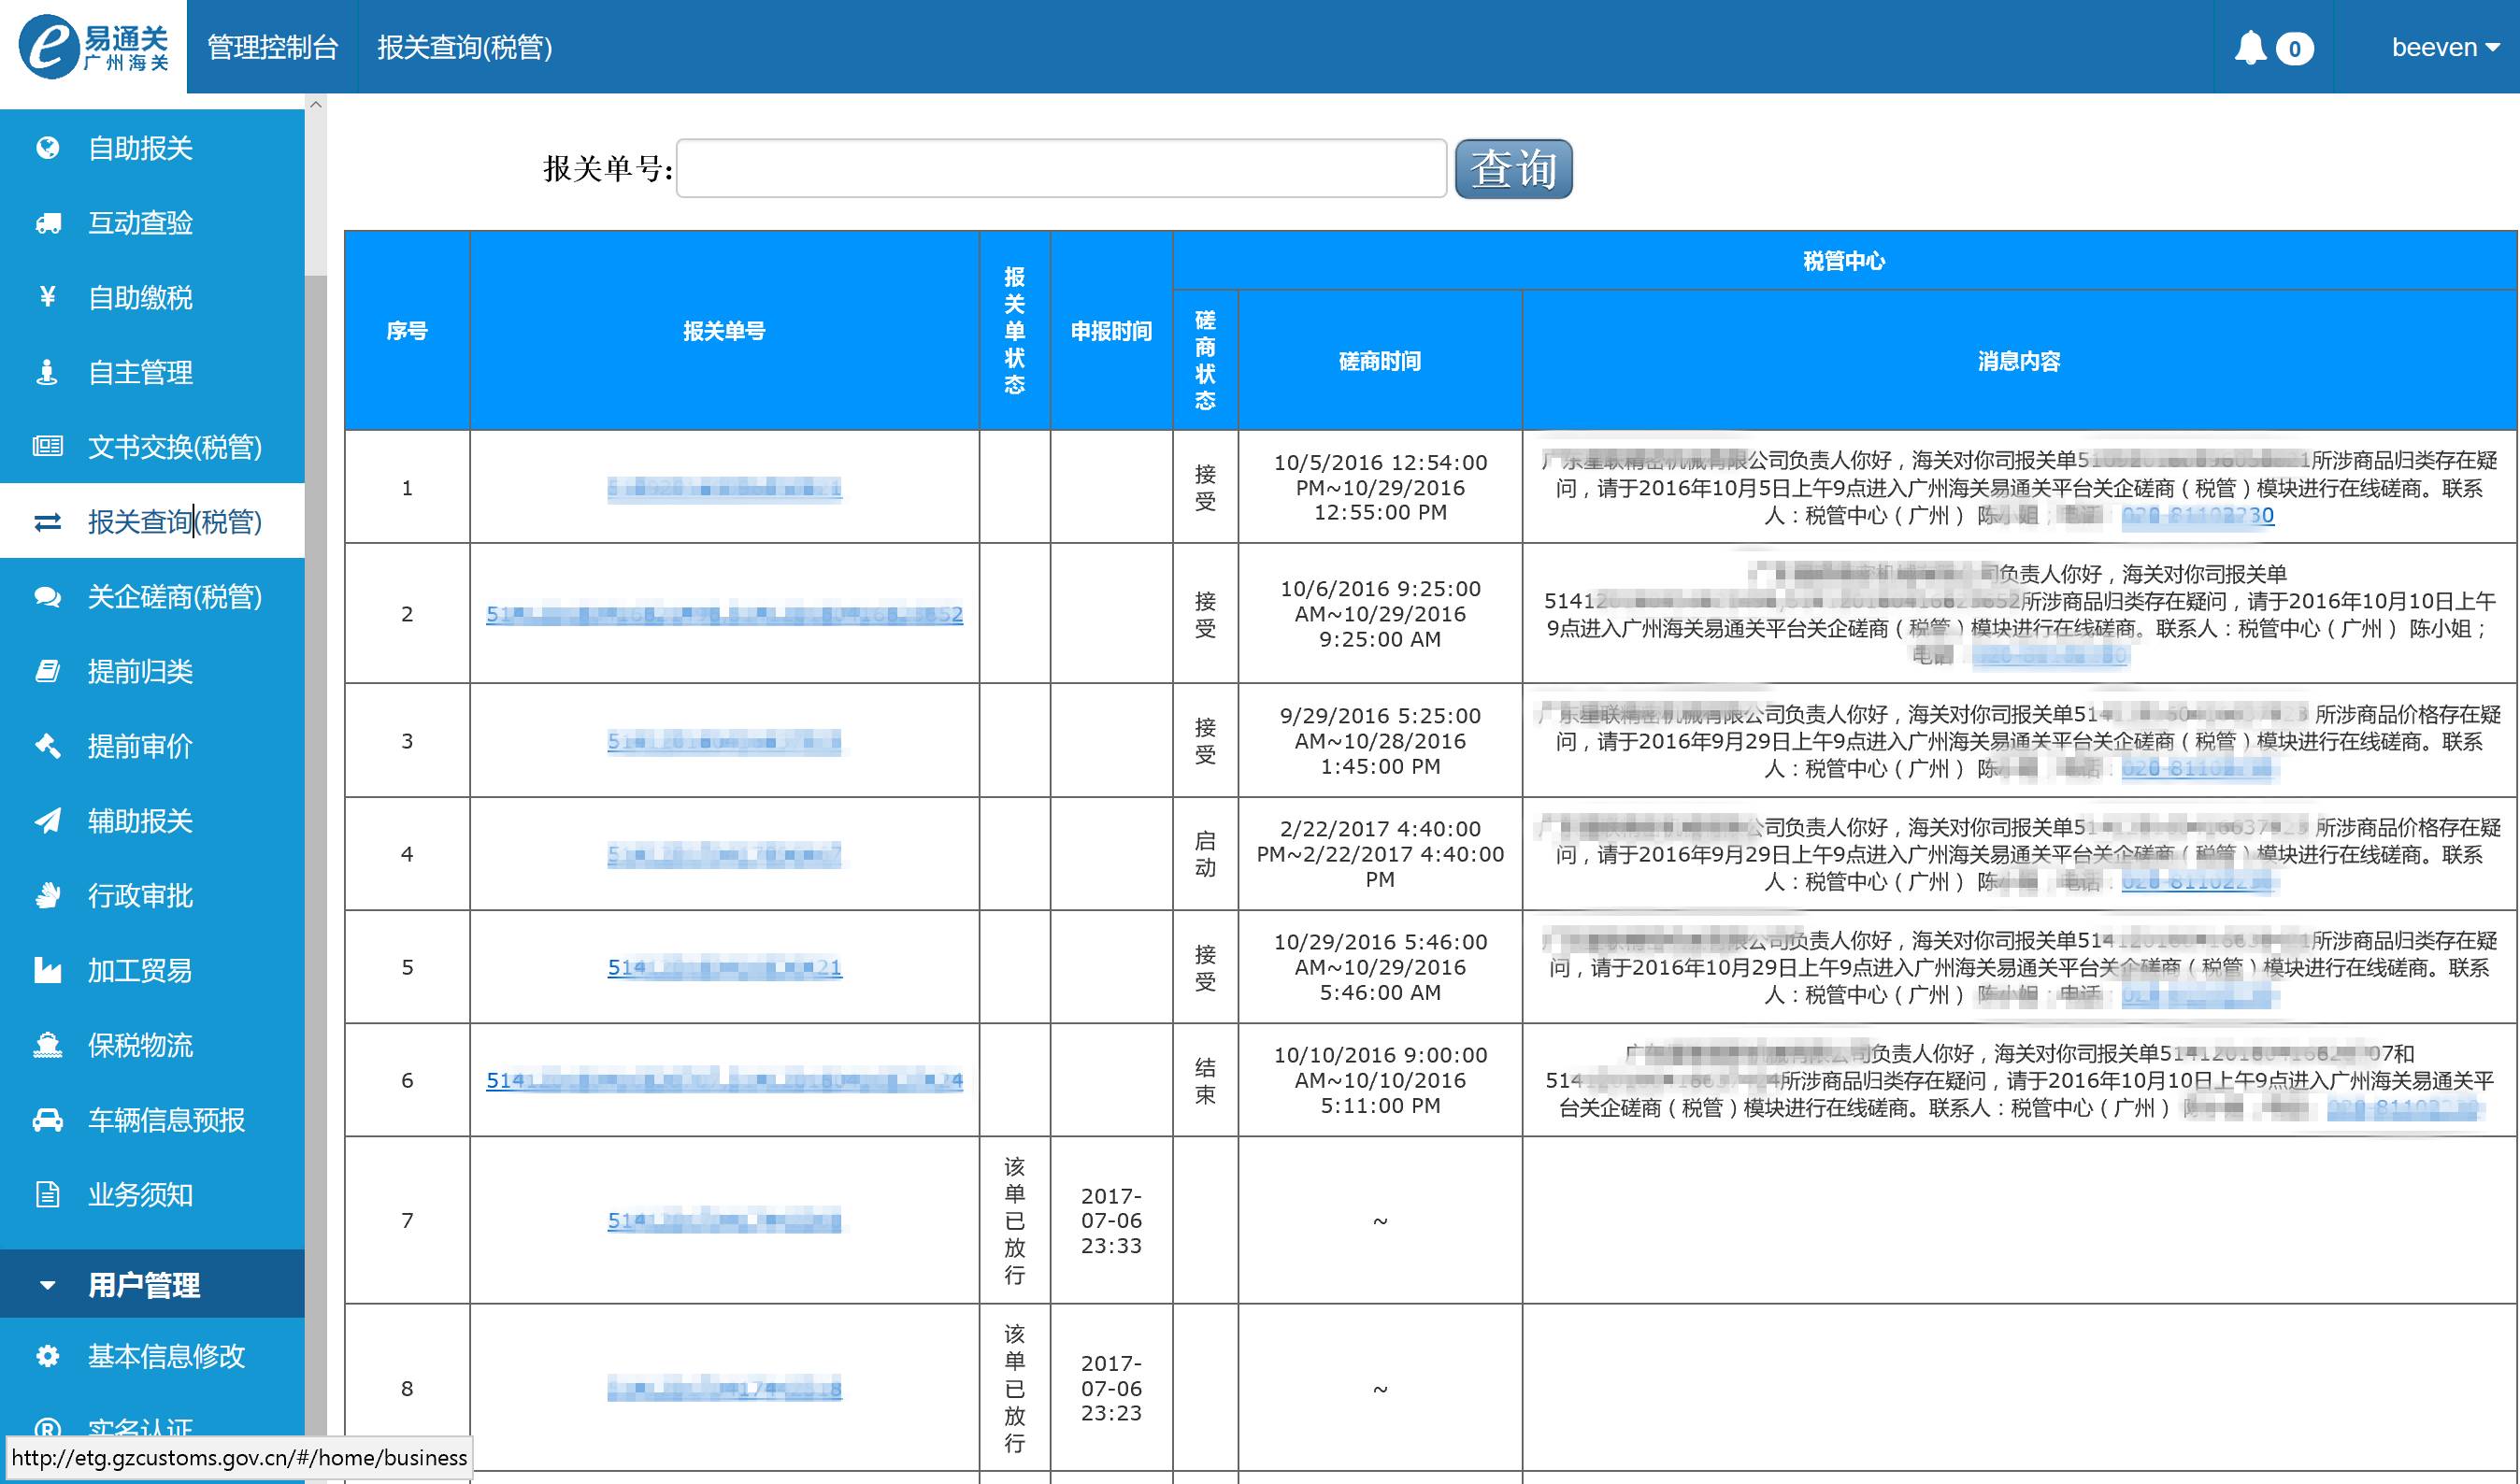Click the gavel icon beside 提前审价
This screenshot has width=2520, height=1484.
pos(47,746)
